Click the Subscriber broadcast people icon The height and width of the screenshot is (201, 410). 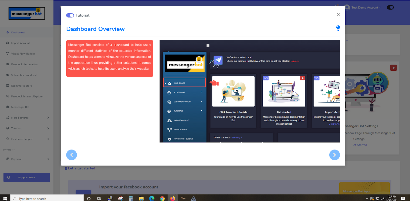point(8,75)
